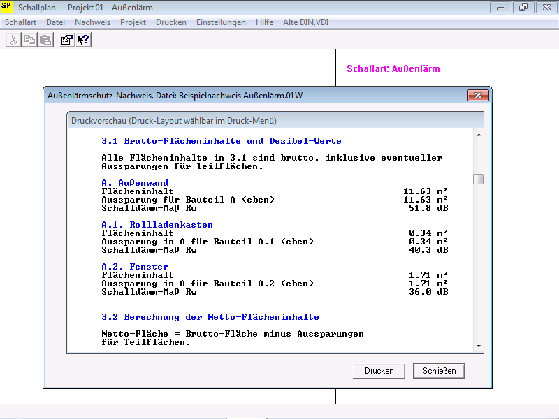Viewport: 559px width, 419px height.
Task: Click the heading '3.1 Brutto-Flächeninhalte und Dezibel-Werte'
Action: (x=222, y=141)
